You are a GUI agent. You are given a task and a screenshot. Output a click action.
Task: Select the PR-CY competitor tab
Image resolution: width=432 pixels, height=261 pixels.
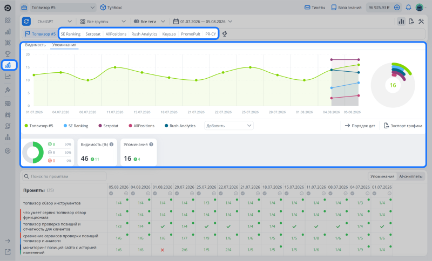211,34
